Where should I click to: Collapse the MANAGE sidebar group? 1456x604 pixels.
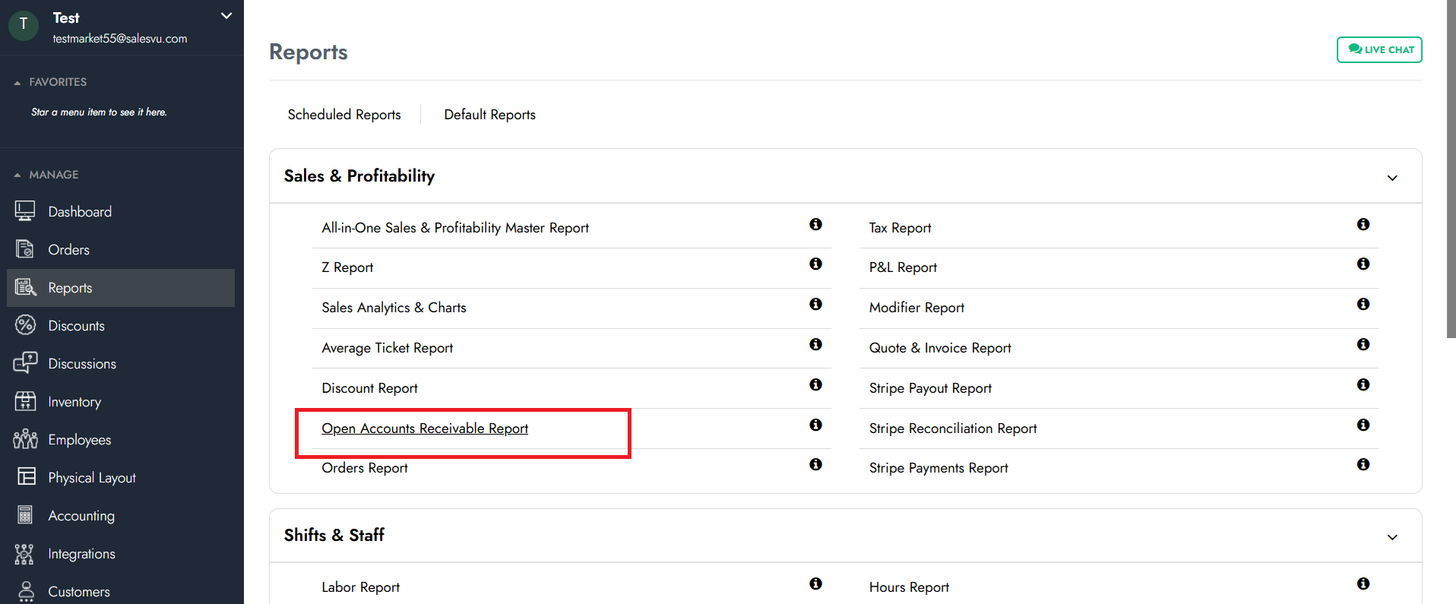click(x=17, y=175)
